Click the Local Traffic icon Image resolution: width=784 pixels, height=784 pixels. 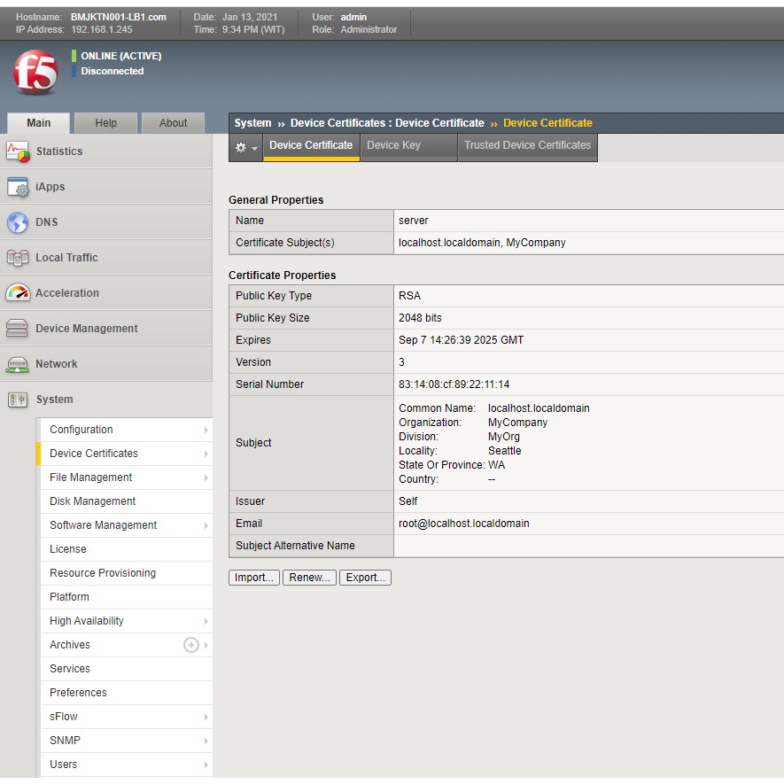pos(18,258)
